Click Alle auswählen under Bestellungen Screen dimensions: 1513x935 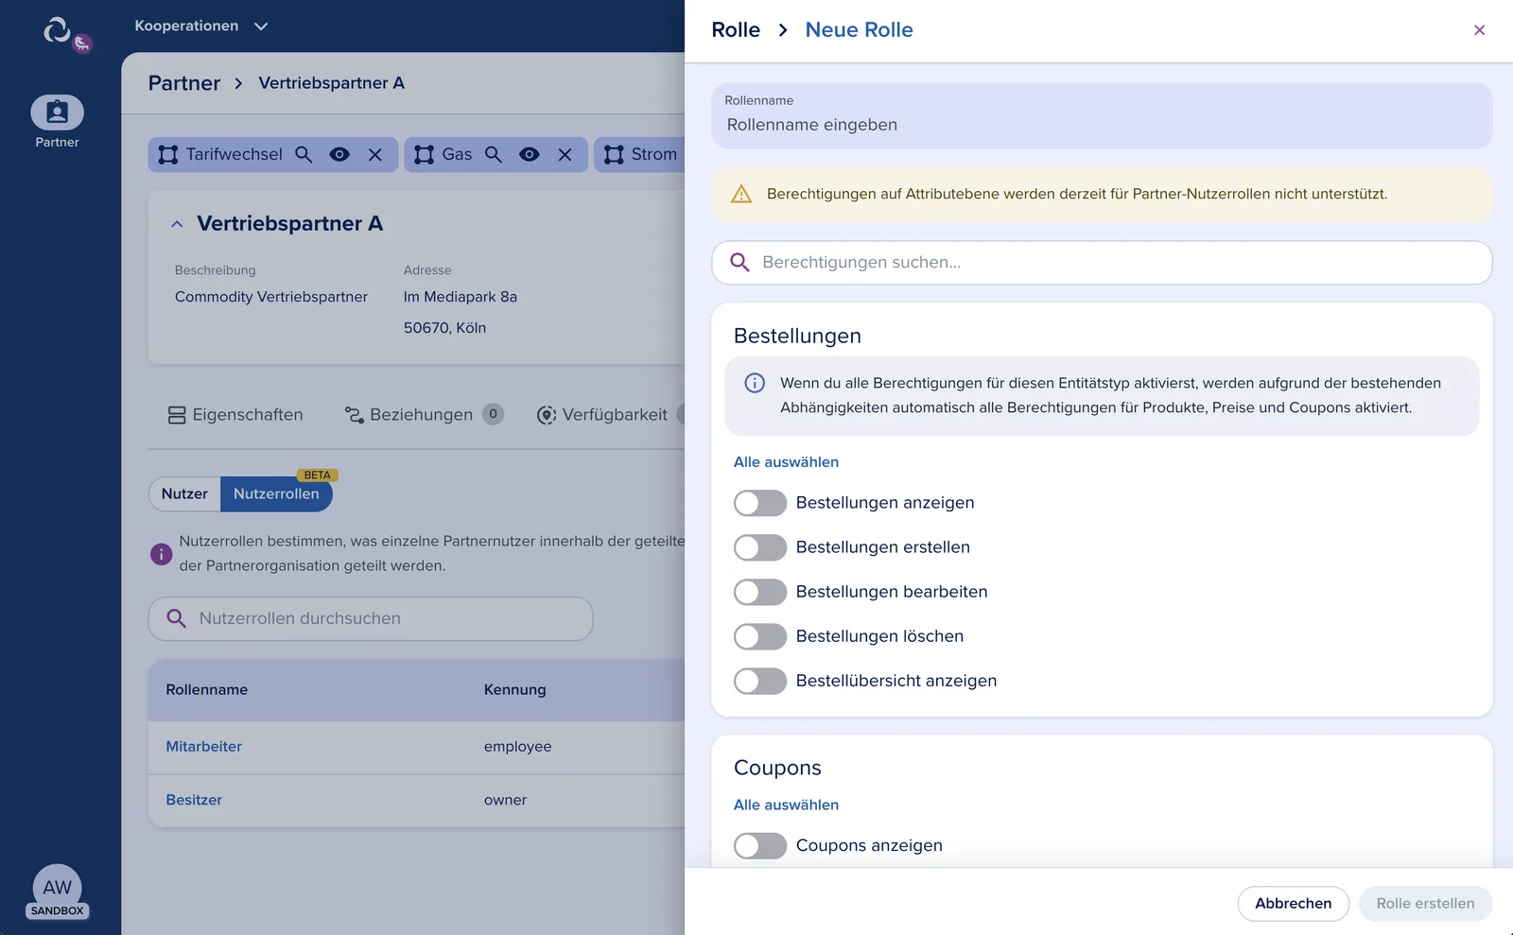pyautogui.click(x=786, y=462)
